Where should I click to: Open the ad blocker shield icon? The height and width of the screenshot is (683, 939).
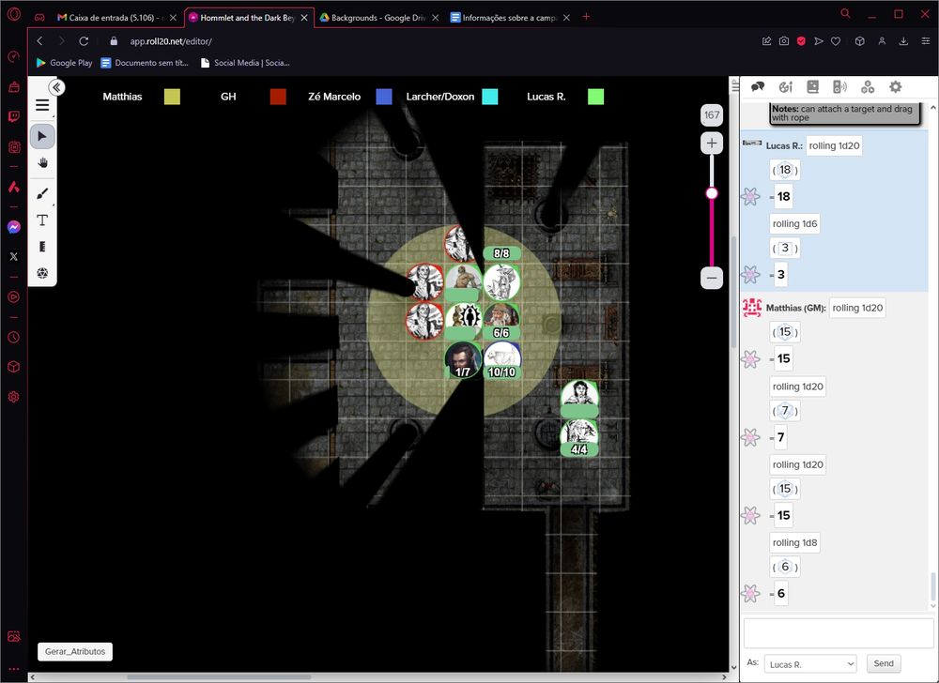[x=801, y=40]
